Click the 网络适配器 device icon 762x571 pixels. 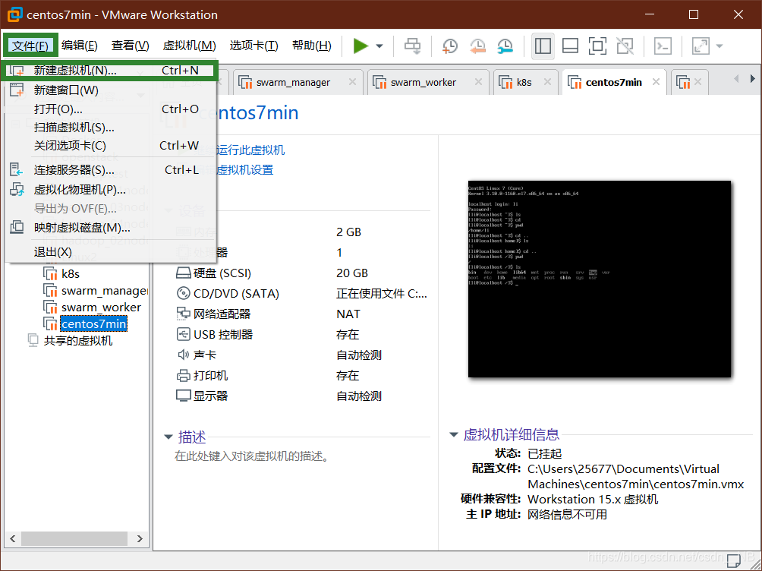point(183,314)
